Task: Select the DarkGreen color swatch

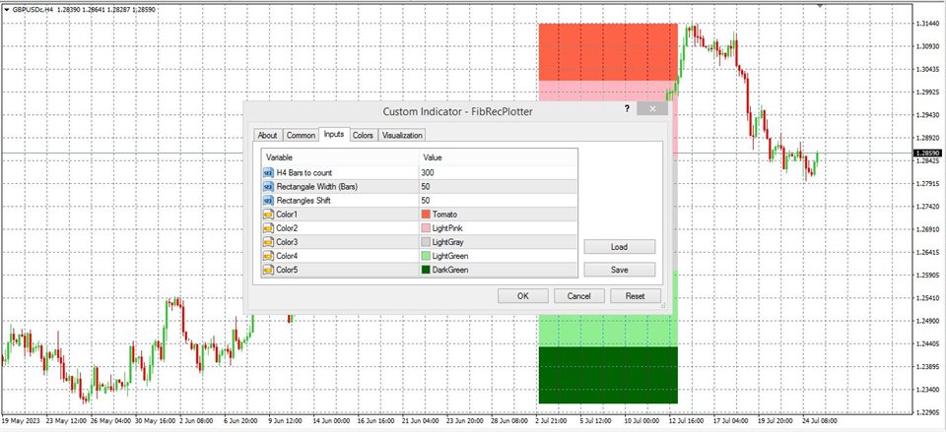Action: (427, 269)
